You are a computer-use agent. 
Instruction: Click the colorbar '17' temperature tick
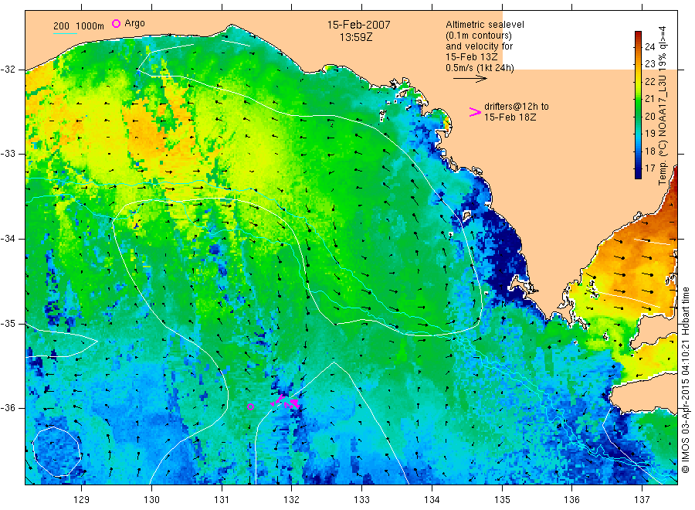coord(649,168)
